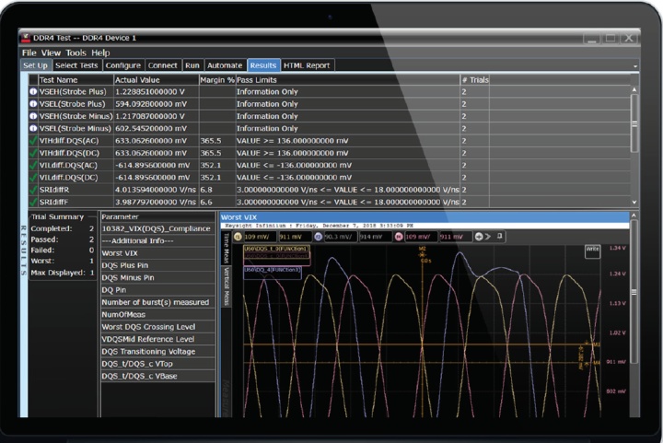Switch to the Configure tab
Viewport: 663px width, 443px height.
(x=123, y=65)
